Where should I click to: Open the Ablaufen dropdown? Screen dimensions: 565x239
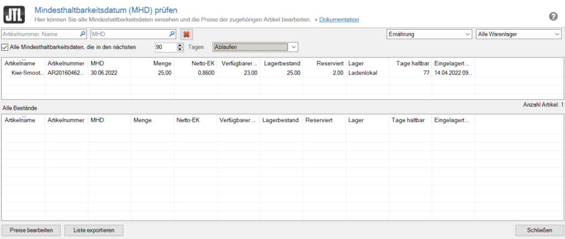coord(294,47)
